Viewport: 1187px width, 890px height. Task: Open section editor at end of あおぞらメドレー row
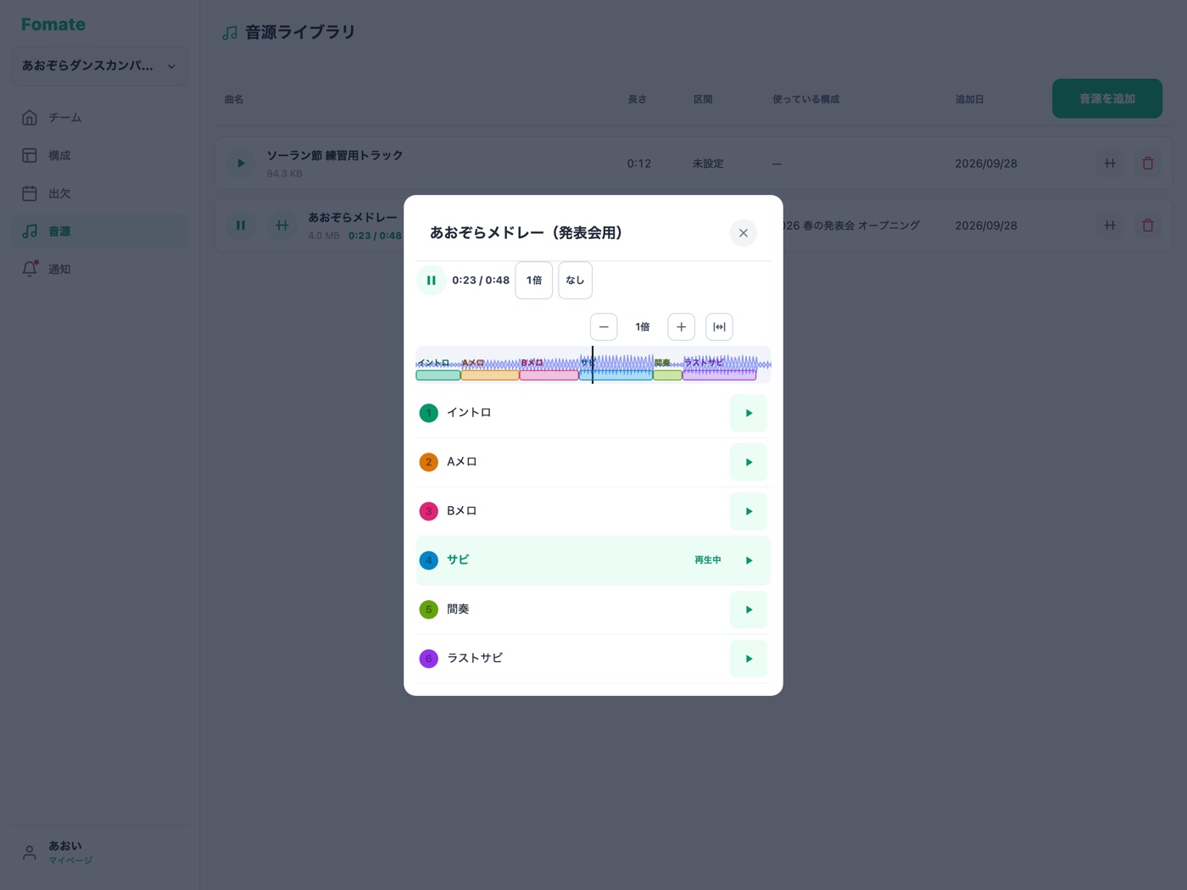(x=1110, y=225)
